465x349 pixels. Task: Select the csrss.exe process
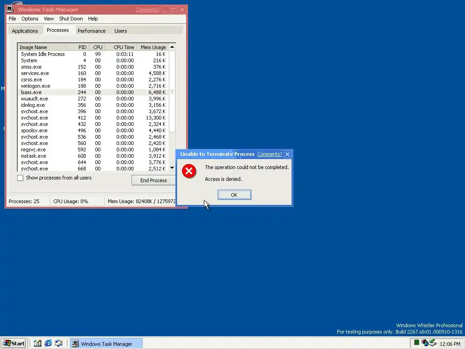[93, 80]
